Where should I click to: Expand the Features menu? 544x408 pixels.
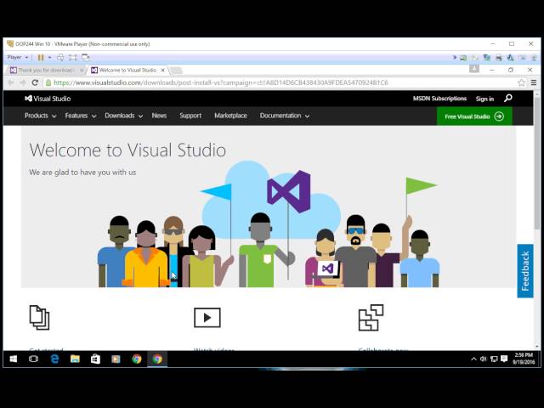(81, 116)
